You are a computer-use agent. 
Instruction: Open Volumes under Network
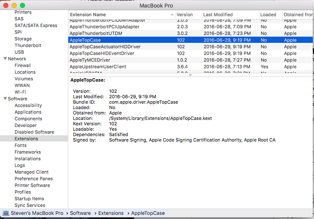tap(24, 79)
